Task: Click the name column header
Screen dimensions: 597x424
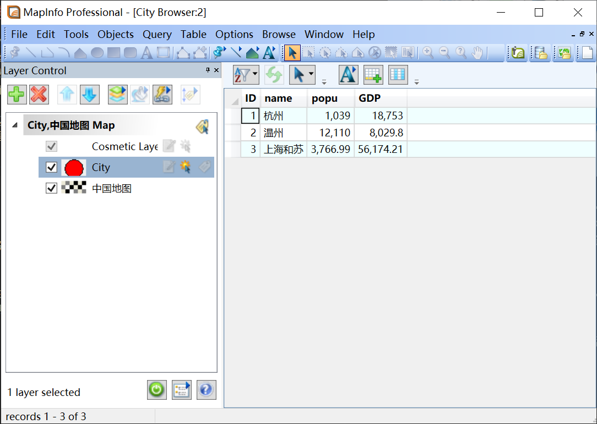Action: pyautogui.click(x=284, y=98)
